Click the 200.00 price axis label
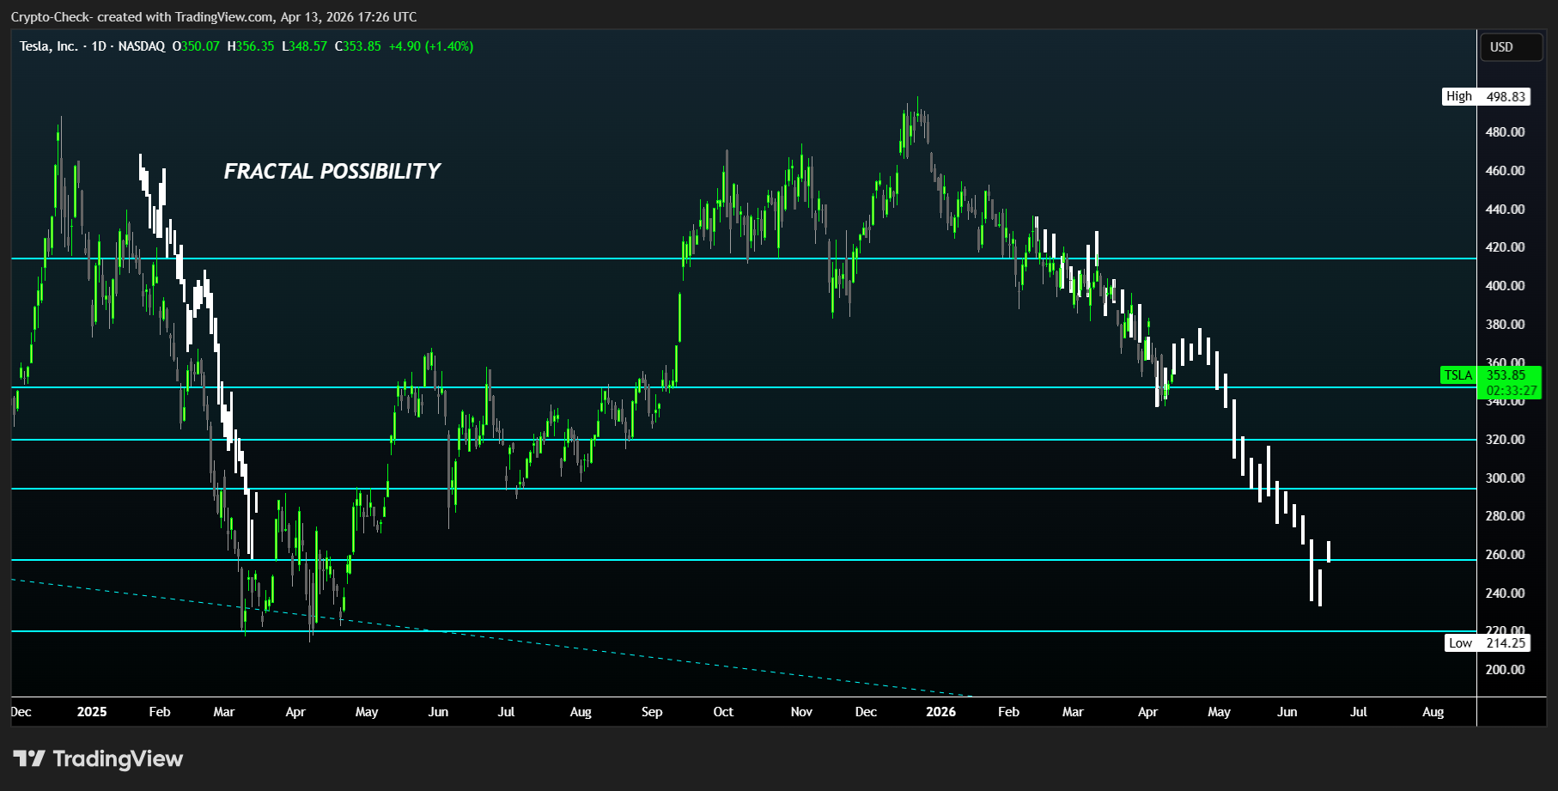 click(x=1506, y=670)
